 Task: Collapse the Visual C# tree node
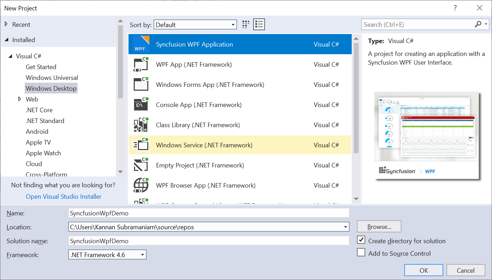point(10,56)
